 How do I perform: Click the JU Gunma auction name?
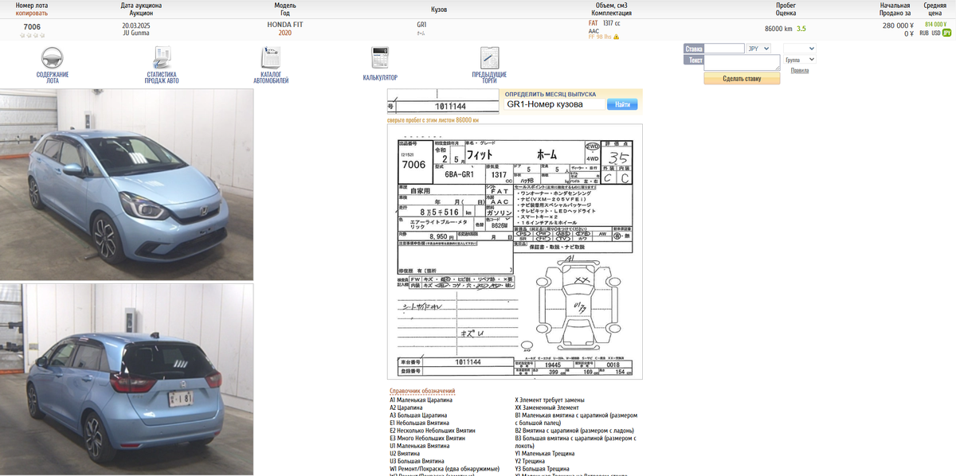pyautogui.click(x=135, y=33)
